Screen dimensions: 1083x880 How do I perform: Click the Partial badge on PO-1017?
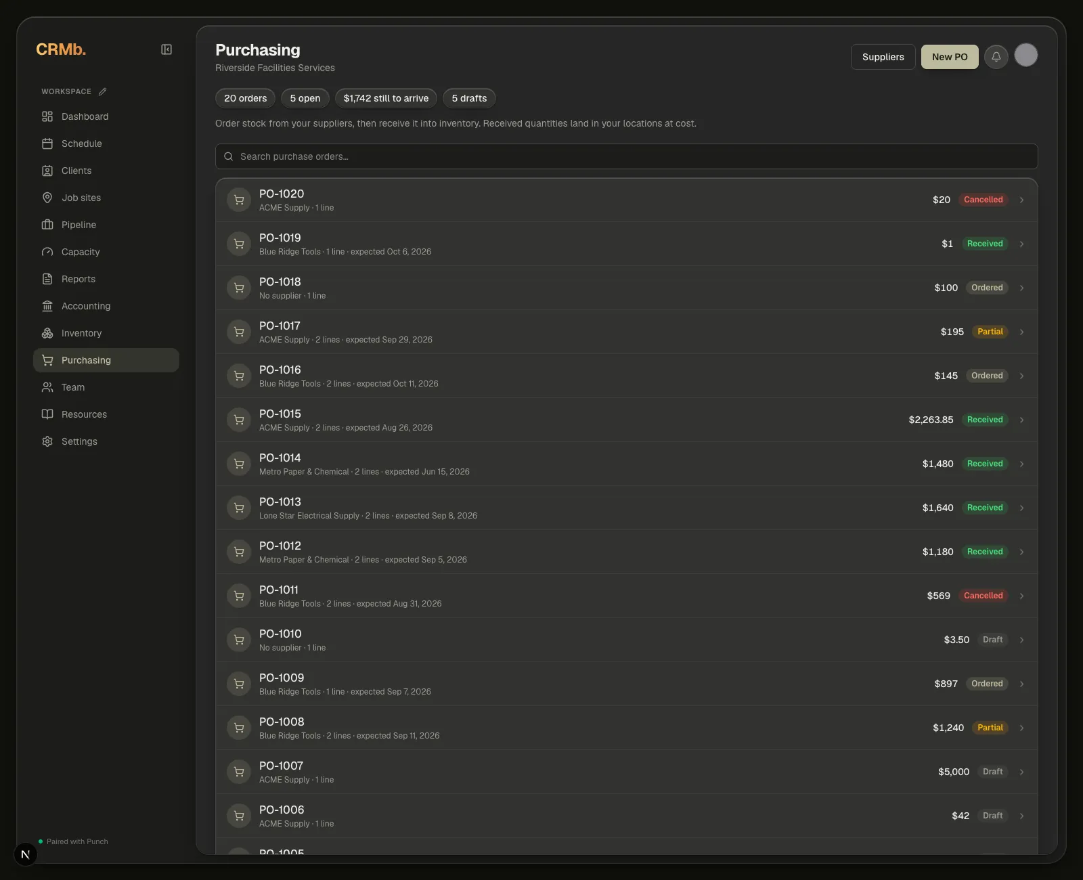[990, 332]
